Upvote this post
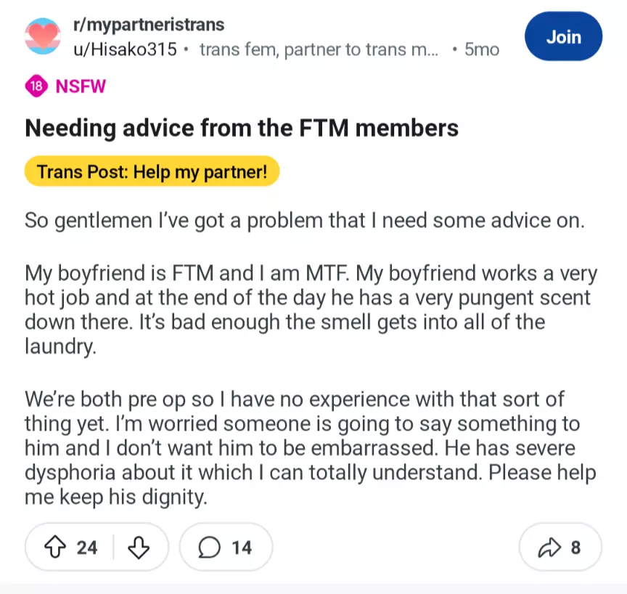Screen dimensions: 627x594 56,548
